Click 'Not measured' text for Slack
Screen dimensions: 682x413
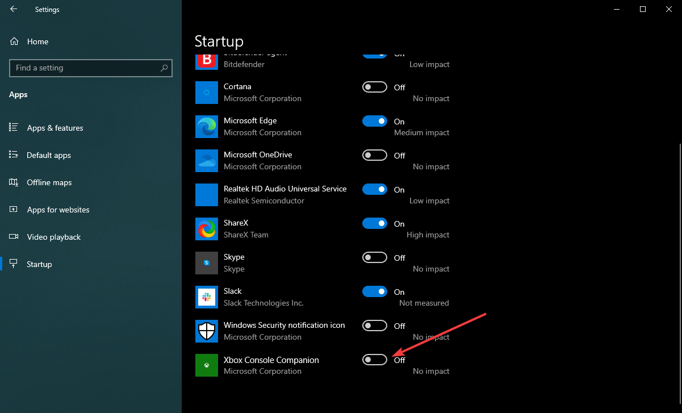point(424,303)
